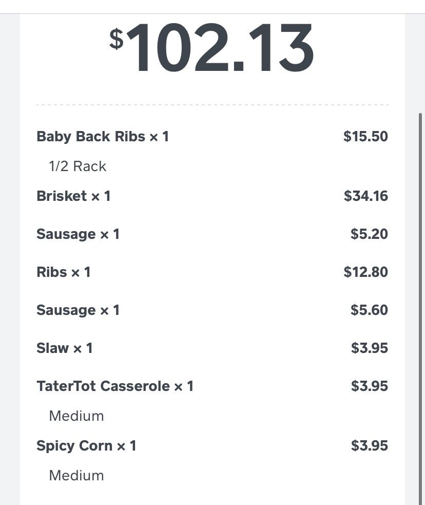Click the TaterTot Casserole $3.95 price
The image size is (425, 505).
pyautogui.click(x=369, y=386)
